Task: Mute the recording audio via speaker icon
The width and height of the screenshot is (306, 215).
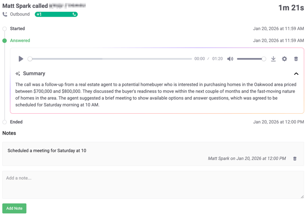Action: point(230,59)
